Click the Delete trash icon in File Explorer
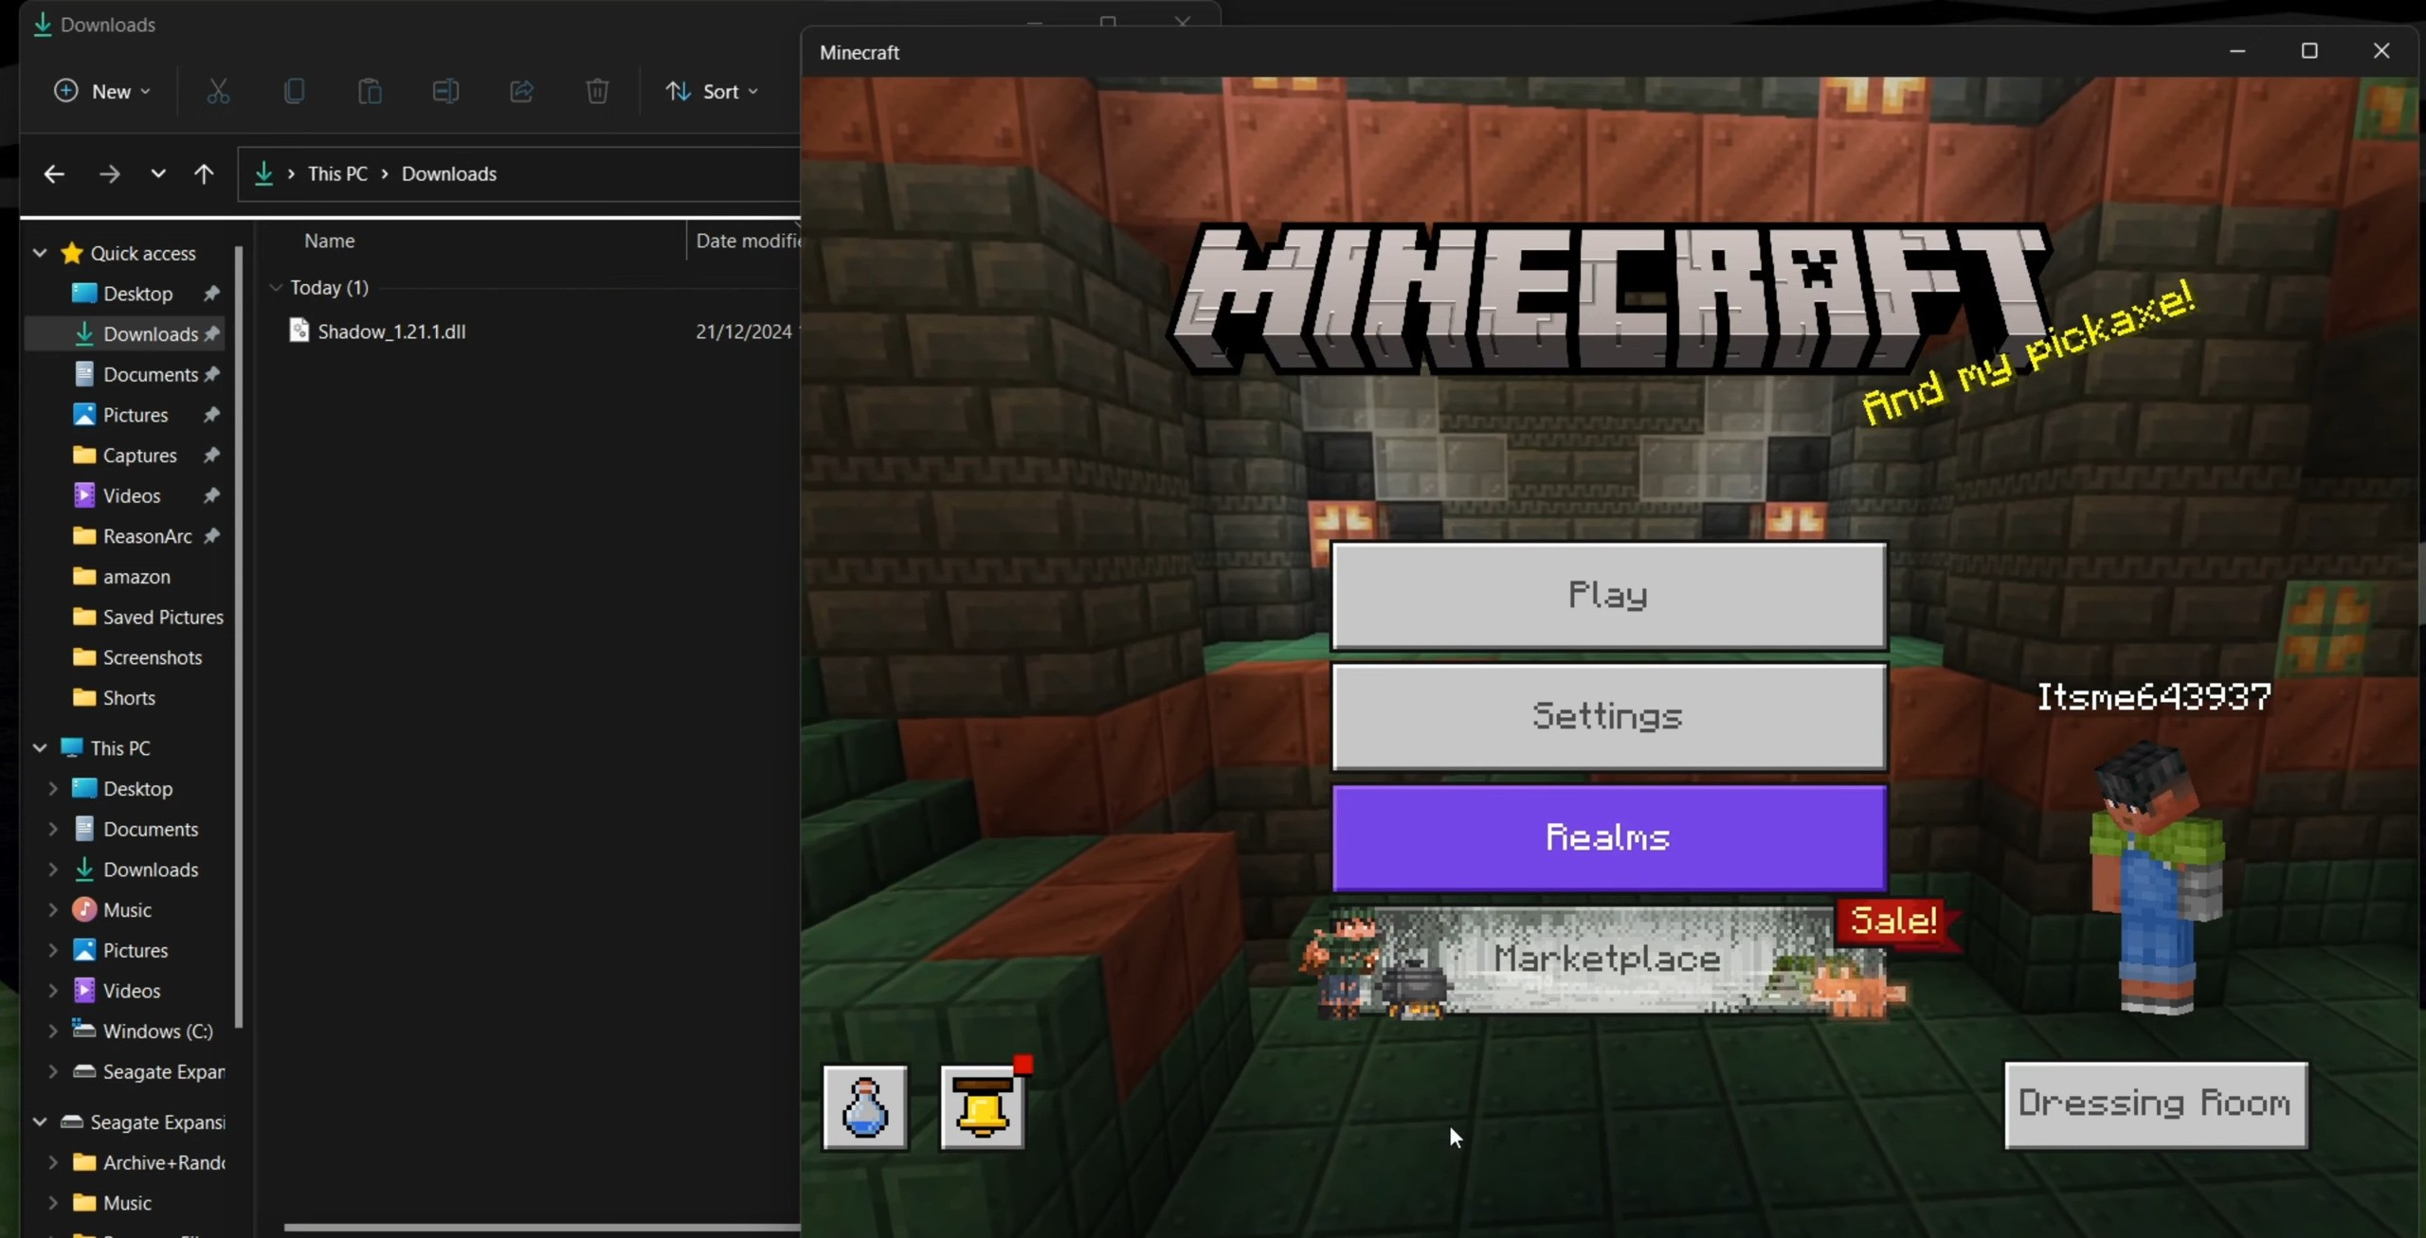 [x=597, y=91]
